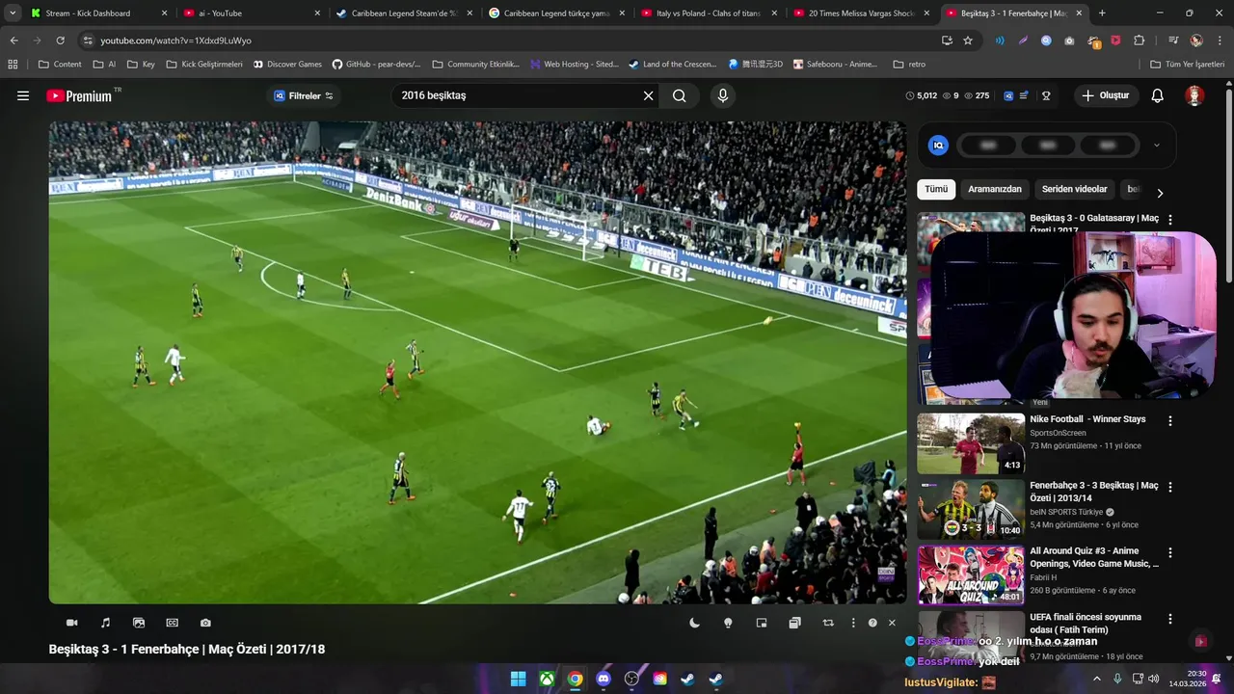This screenshot has height=694, width=1234.
Task: Switch to the Italy vs Poland tab
Action: pos(708,13)
